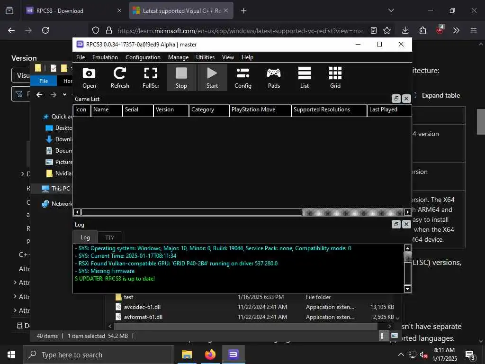Select the 'SYS: Missing Firmware' log line
Viewport: 485px width, 364px height.
[x=105, y=271]
